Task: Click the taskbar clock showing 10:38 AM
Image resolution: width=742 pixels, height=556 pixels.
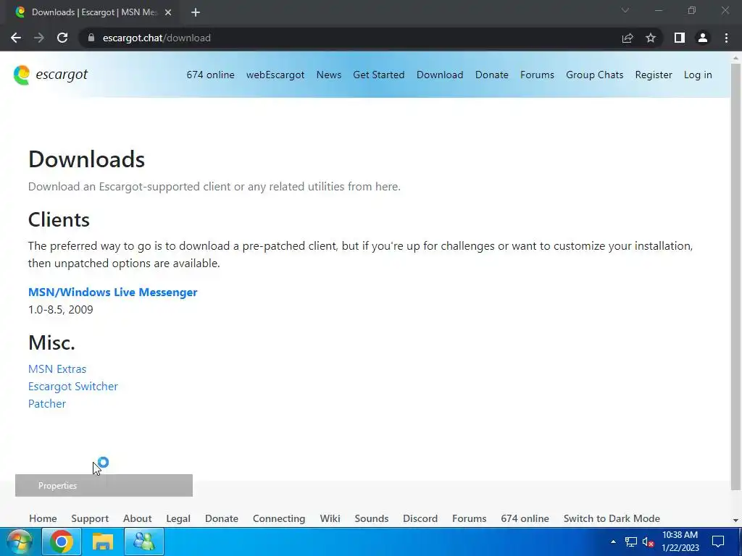Action: [680, 542]
